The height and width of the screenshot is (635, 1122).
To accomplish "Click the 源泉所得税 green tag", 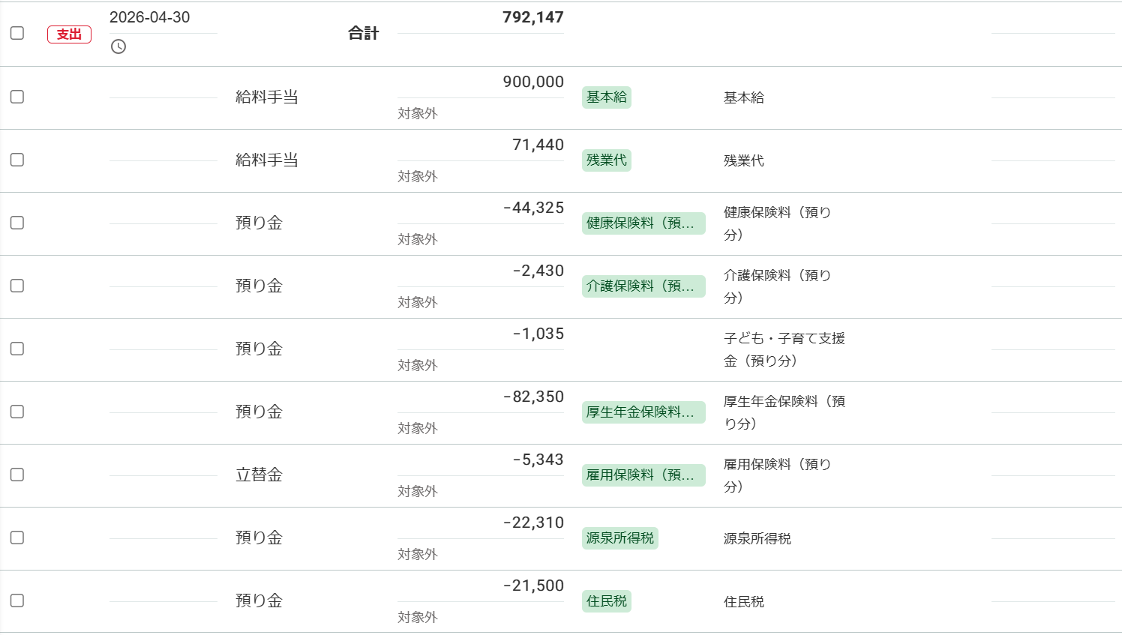I will pyautogui.click(x=619, y=538).
